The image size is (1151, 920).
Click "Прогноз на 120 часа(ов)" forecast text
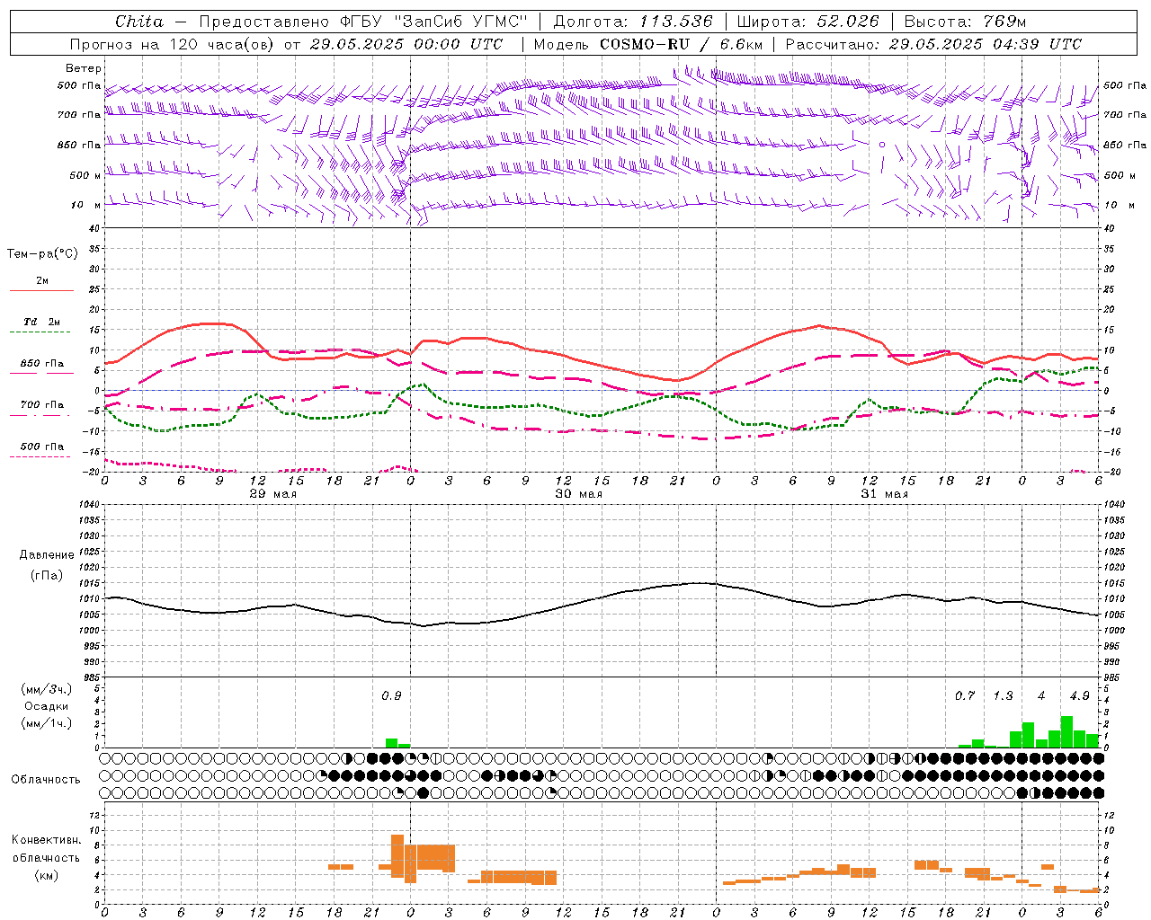tap(173, 44)
